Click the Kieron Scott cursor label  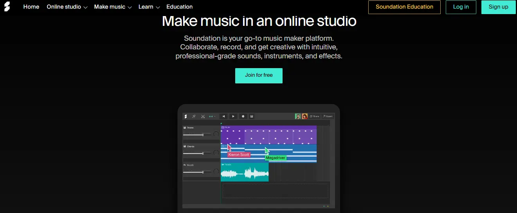tap(239, 155)
